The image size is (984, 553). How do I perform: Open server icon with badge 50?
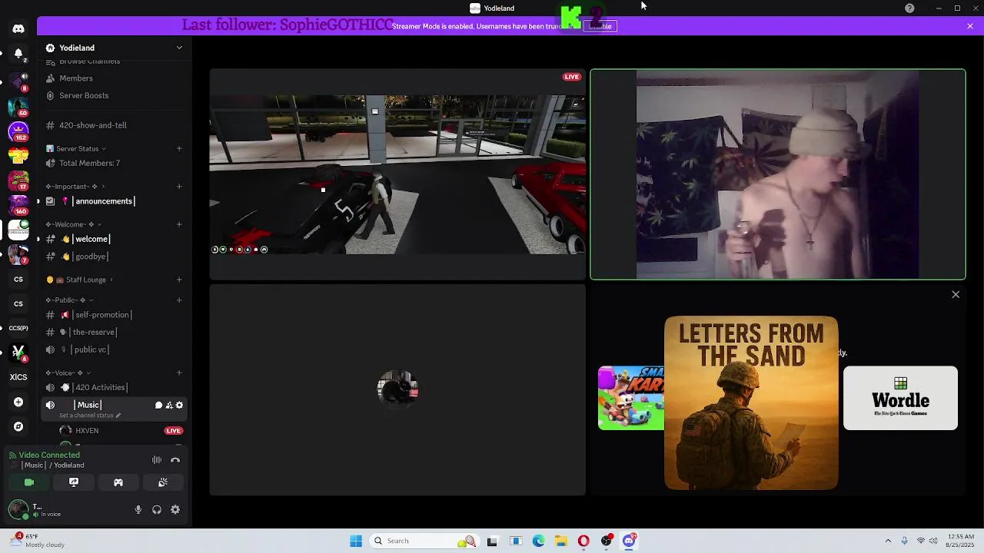click(x=18, y=107)
